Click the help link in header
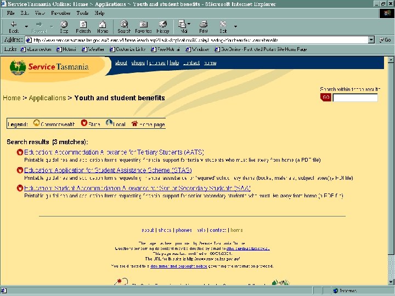 [174, 63]
